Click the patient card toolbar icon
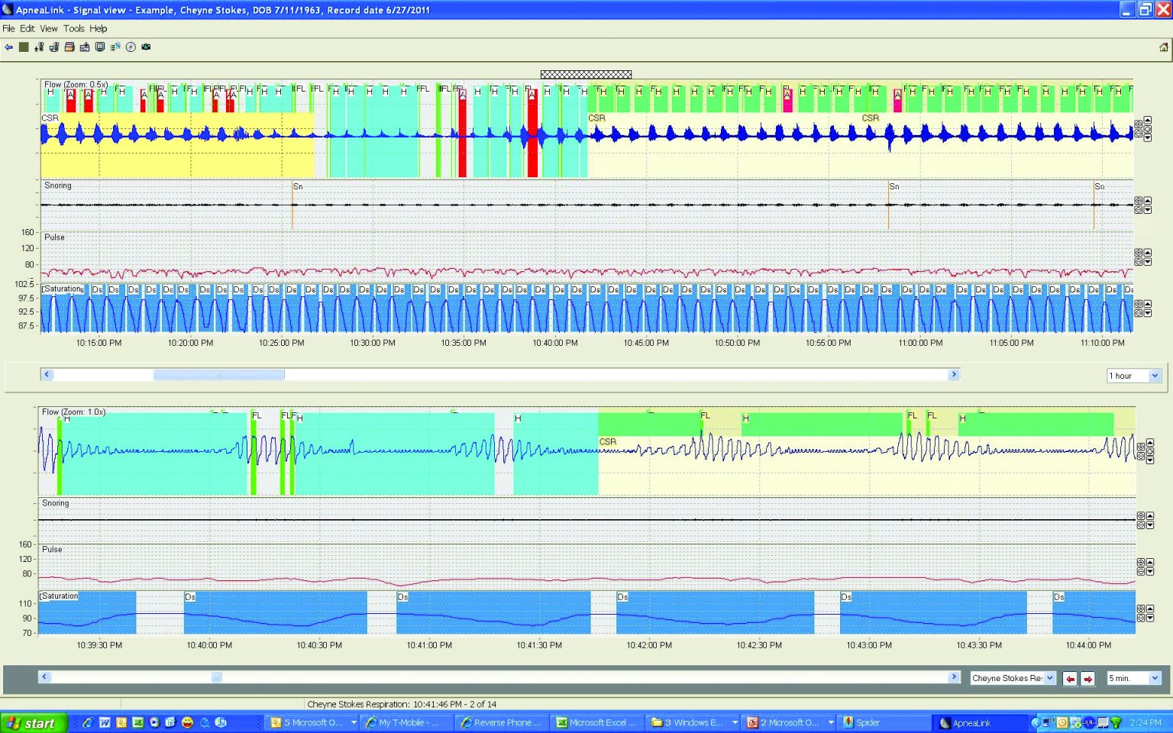This screenshot has height=733, width=1173. (x=85, y=47)
